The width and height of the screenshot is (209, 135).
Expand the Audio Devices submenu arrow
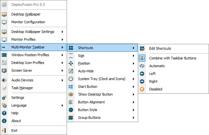click(x=62, y=80)
